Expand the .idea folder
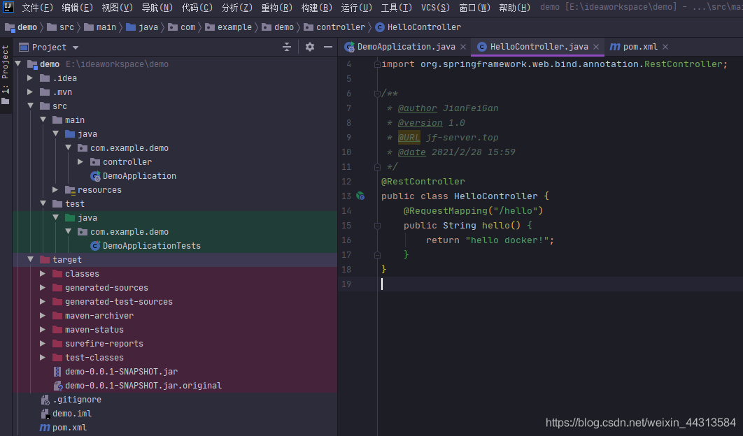The width and height of the screenshot is (743, 436). click(30, 78)
